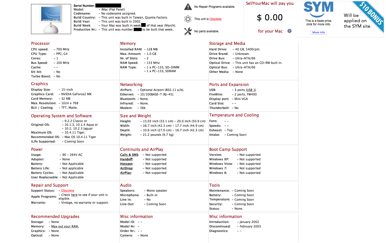Click the Ports and Expansion heading
386x243 pixels.
[229, 85]
